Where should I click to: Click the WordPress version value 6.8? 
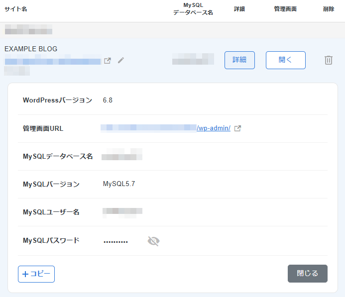pos(108,100)
